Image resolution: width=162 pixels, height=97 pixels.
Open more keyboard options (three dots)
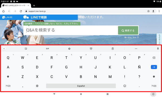136,48
